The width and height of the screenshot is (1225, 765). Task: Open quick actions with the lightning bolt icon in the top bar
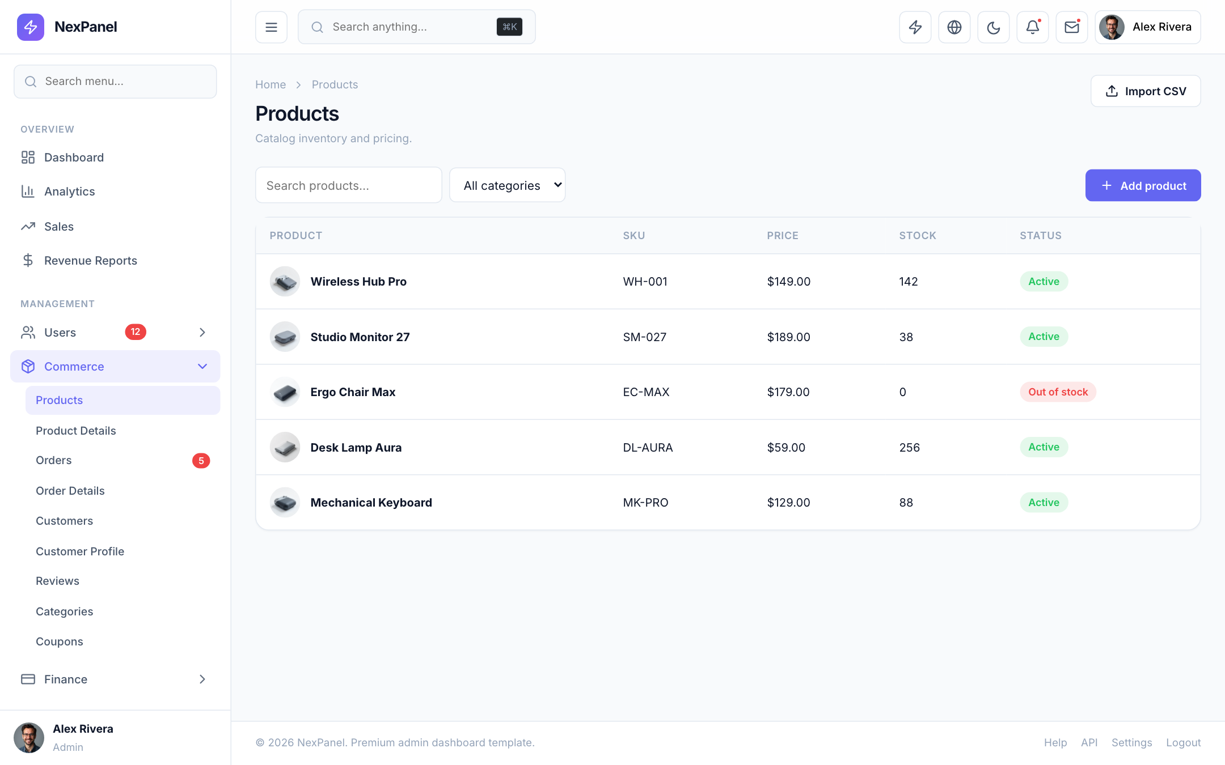pos(915,27)
